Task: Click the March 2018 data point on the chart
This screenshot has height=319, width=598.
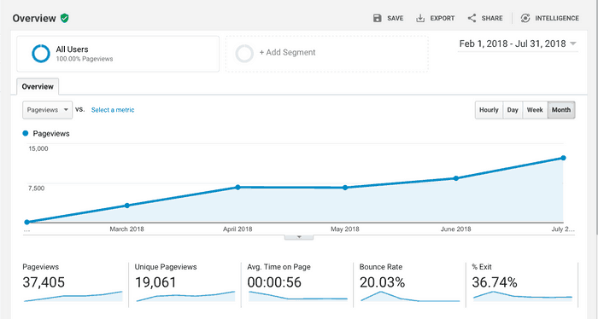Action: tap(127, 206)
